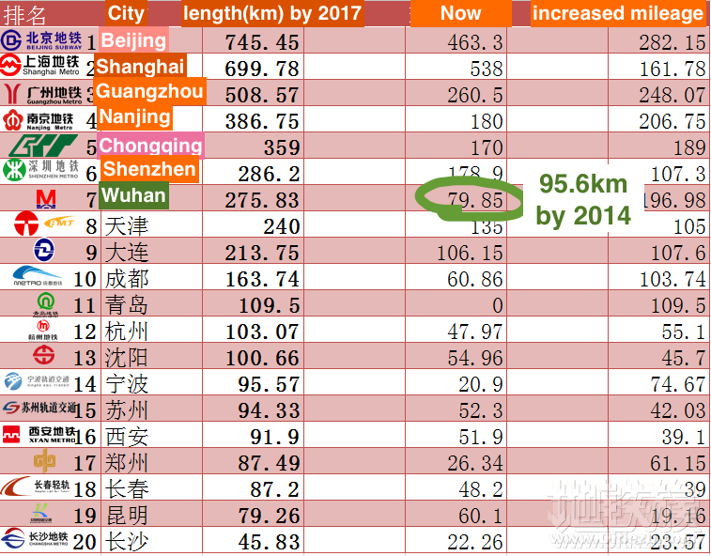Click the 508.57 length value
The height and width of the screenshot is (556, 711).
pos(262,95)
